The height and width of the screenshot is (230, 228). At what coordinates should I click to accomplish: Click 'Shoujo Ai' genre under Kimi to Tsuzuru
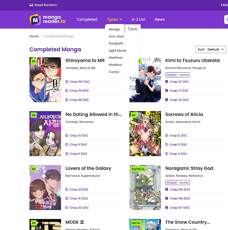(199, 68)
